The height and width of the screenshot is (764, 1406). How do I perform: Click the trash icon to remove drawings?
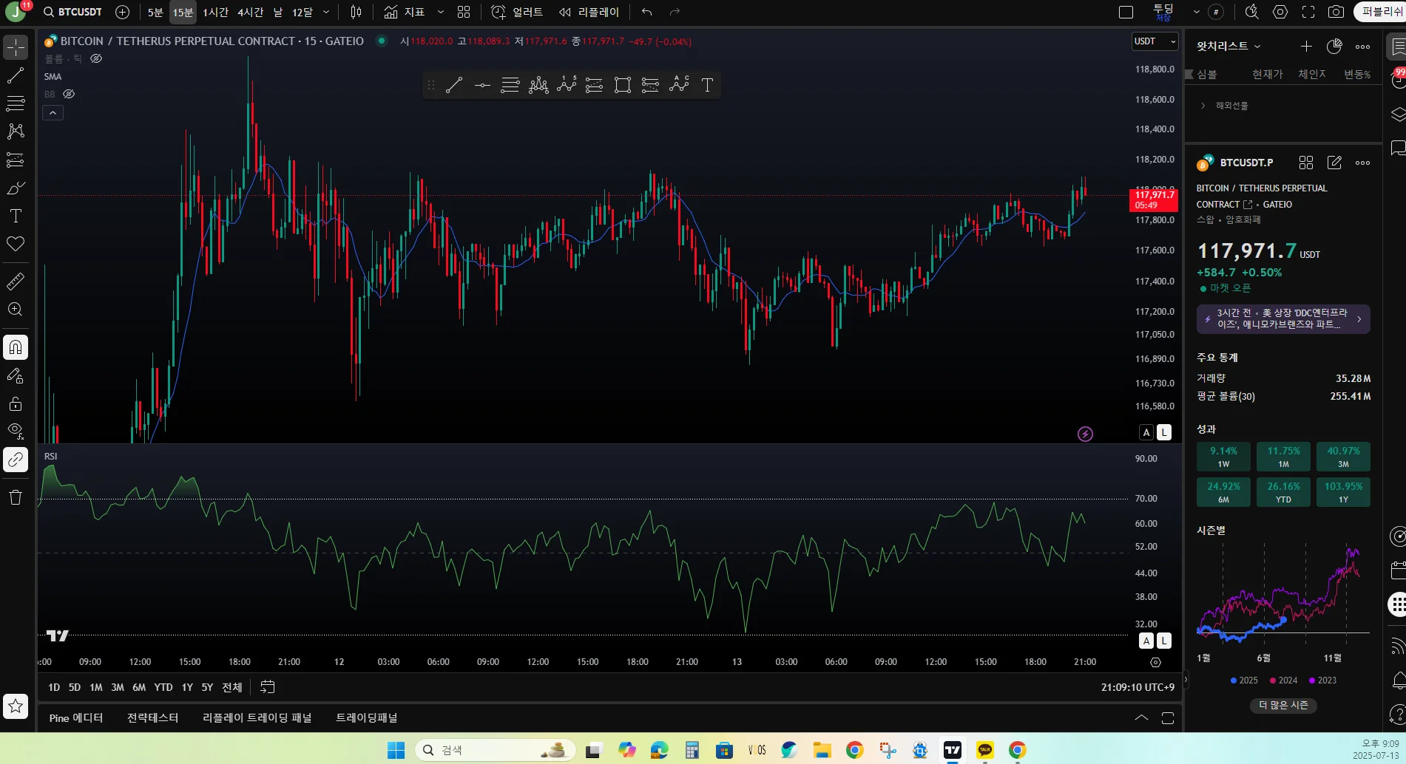coord(16,497)
